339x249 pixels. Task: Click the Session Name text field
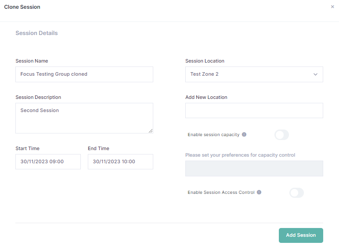(x=84, y=74)
